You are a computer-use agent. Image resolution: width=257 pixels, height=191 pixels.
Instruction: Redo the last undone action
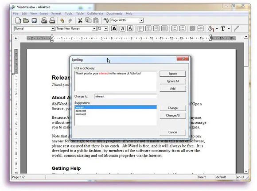point(70,21)
